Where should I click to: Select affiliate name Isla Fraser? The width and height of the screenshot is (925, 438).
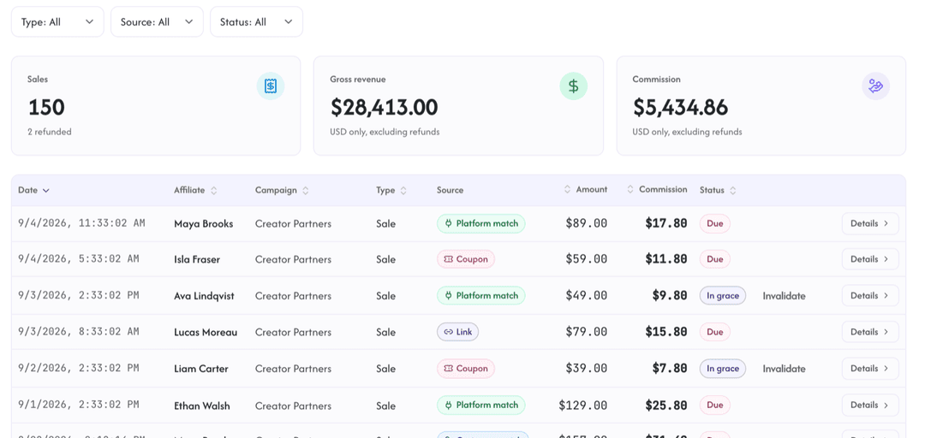(x=197, y=259)
